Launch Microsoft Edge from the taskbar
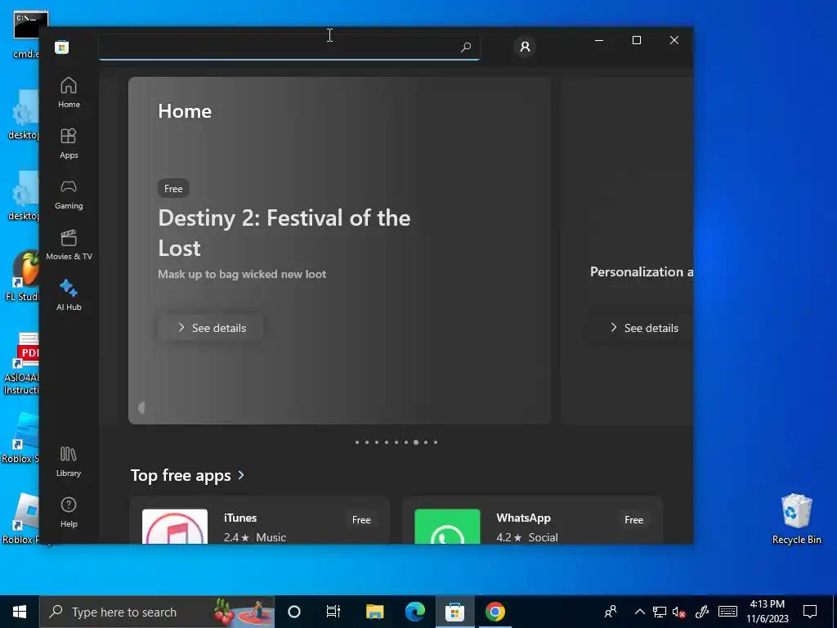Screen dimensions: 837x628 pos(414,612)
